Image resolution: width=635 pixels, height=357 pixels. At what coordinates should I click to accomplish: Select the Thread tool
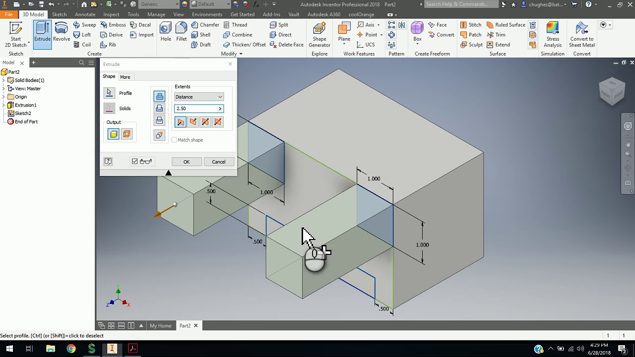click(235, 25)
